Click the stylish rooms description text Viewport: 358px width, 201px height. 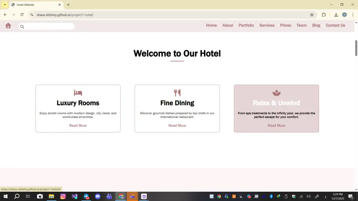point(78,115)
